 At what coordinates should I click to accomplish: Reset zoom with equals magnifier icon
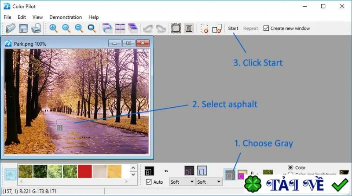[x=79, y=28]
